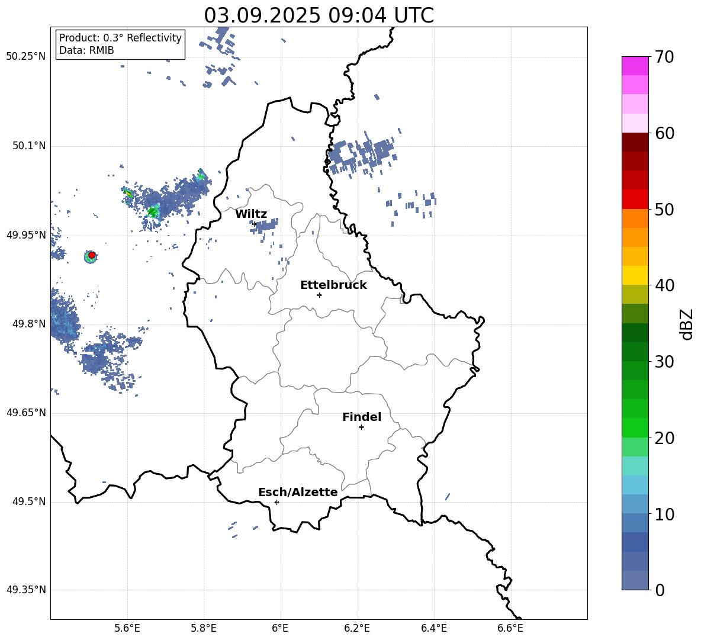Click the 50.1°N latitude label
The width and height of the screenshot is (701, 640).
pyautogui.click(x=29, y=146)
